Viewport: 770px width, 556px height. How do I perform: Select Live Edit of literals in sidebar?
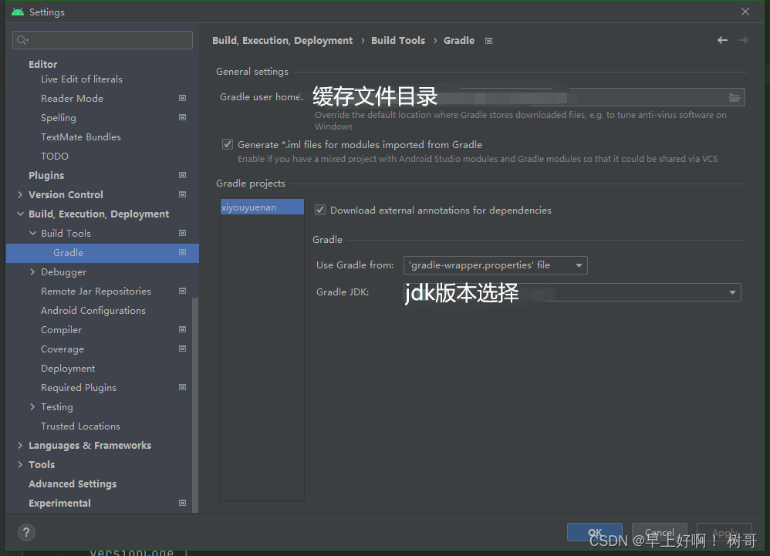tap(82, 79)
